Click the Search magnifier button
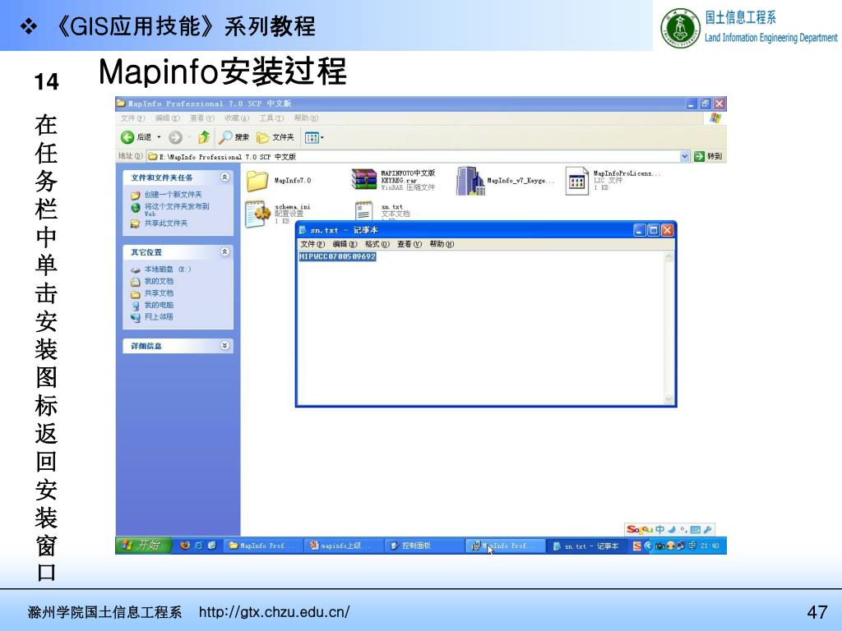Screen dimensions: 842x631 coord(234,137)
